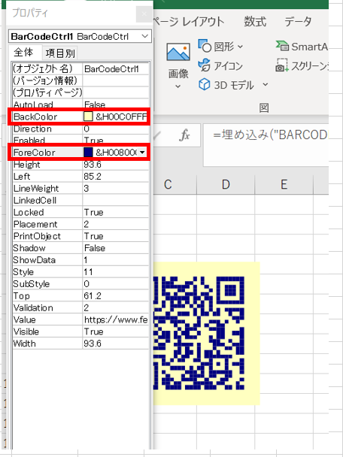
Task: Expand the 画像 dropdown chevron
Action: pos(178,86)
